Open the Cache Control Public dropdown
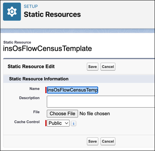155x151 pixels. point(58,123)
